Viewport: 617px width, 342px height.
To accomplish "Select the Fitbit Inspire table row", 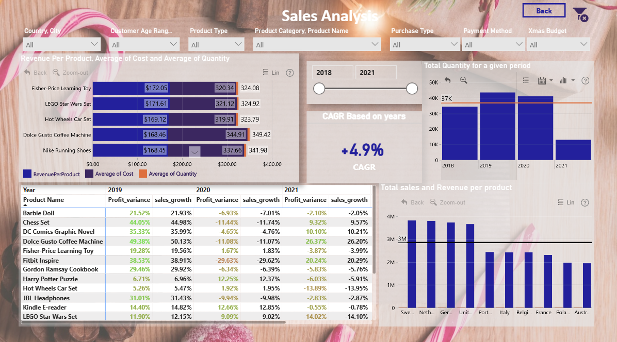I will tap(196, 260).
